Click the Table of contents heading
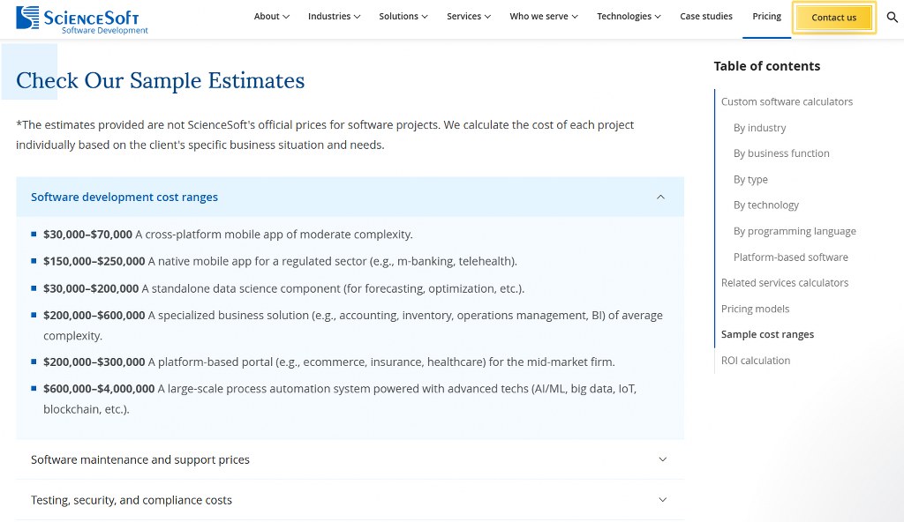 [x=767, y=66]
